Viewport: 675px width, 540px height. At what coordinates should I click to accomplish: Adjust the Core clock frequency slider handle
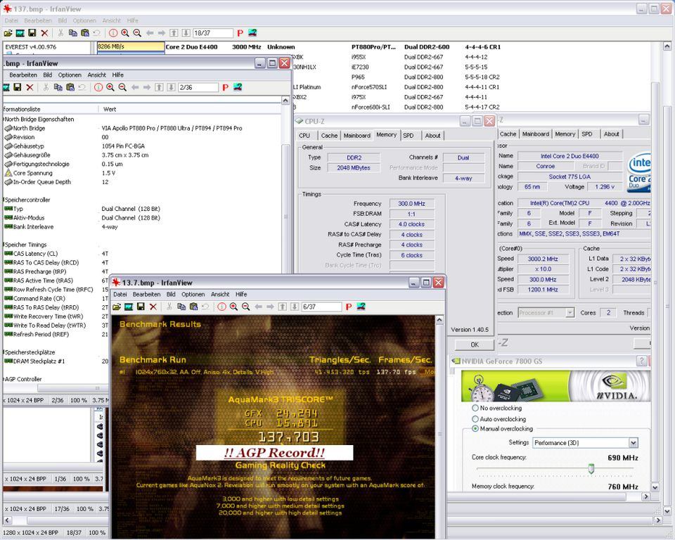(591, 469)
